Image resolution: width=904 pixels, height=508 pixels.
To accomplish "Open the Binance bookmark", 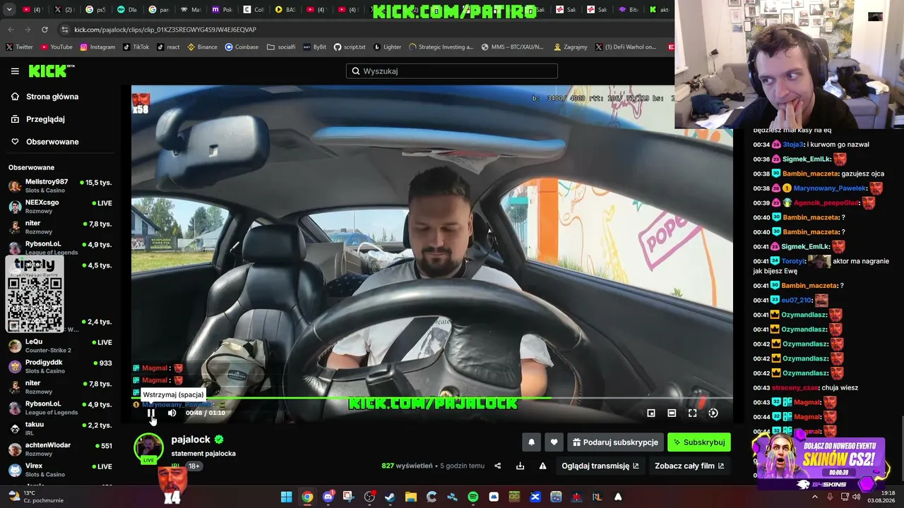I will (203, 47).
